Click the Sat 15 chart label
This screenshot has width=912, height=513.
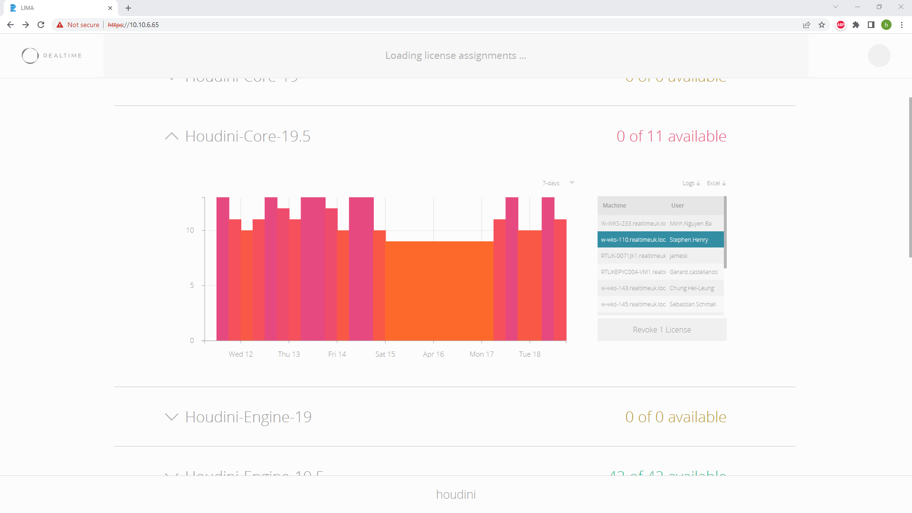[x=385, y=354]
